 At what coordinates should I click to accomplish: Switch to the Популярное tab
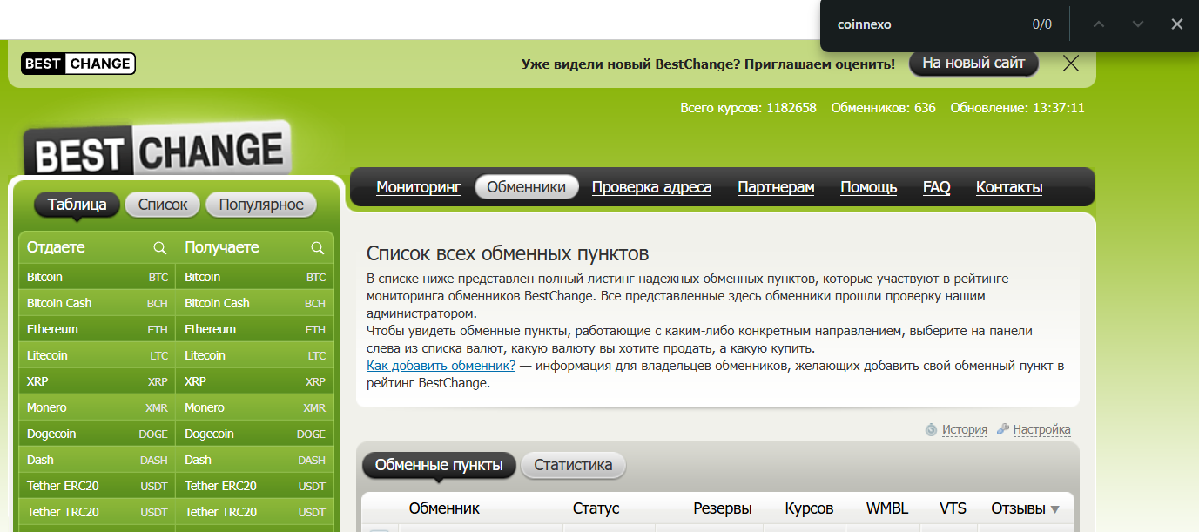coord(261,205)
